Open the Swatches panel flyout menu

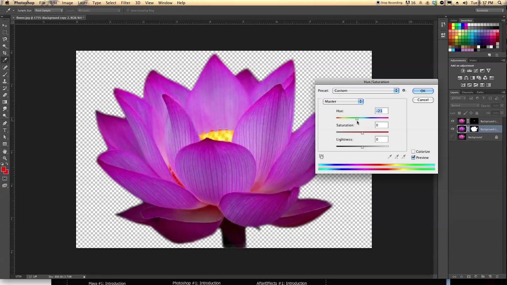pyautogui.click(x=503, y=21)
